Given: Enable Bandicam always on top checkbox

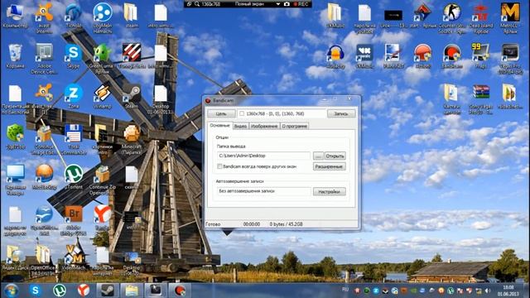Looking at the screenshot, I should tap(219, 166).
